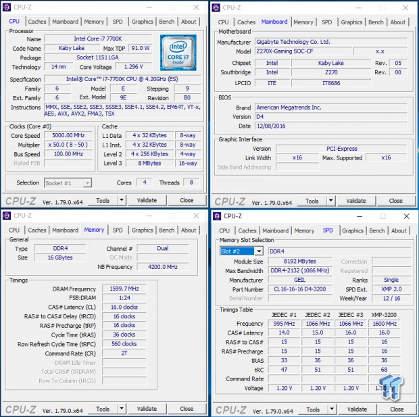Select Memory tab in the SPD window
Viewport: 419px width, 417px height.
(x=304, y=230)
